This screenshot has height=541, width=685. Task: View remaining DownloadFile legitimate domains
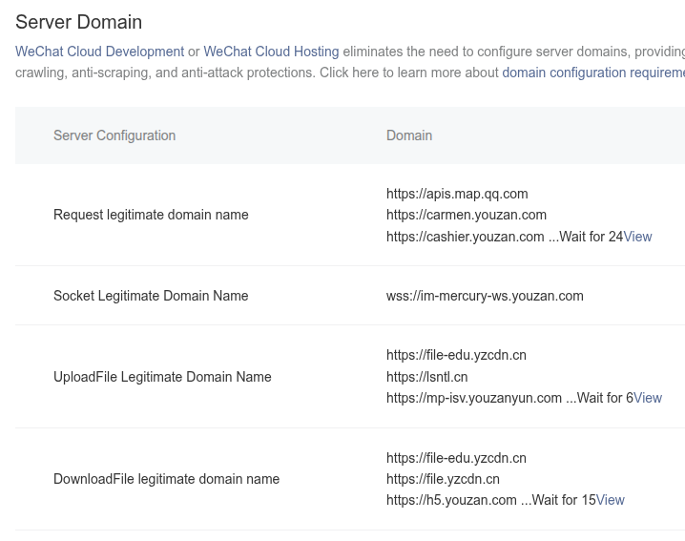tap(610, 500)
